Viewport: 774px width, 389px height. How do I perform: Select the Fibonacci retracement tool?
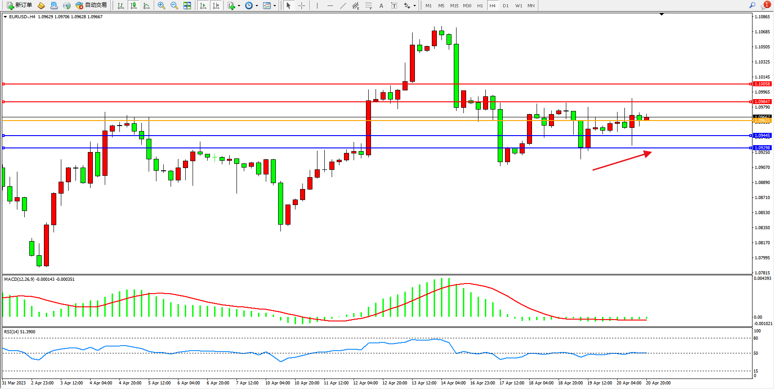(x=369, y=5)
